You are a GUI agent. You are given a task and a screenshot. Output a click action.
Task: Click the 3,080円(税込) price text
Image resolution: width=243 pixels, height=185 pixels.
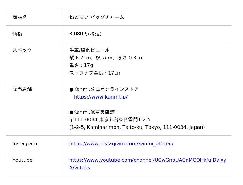tap(85, 34)
